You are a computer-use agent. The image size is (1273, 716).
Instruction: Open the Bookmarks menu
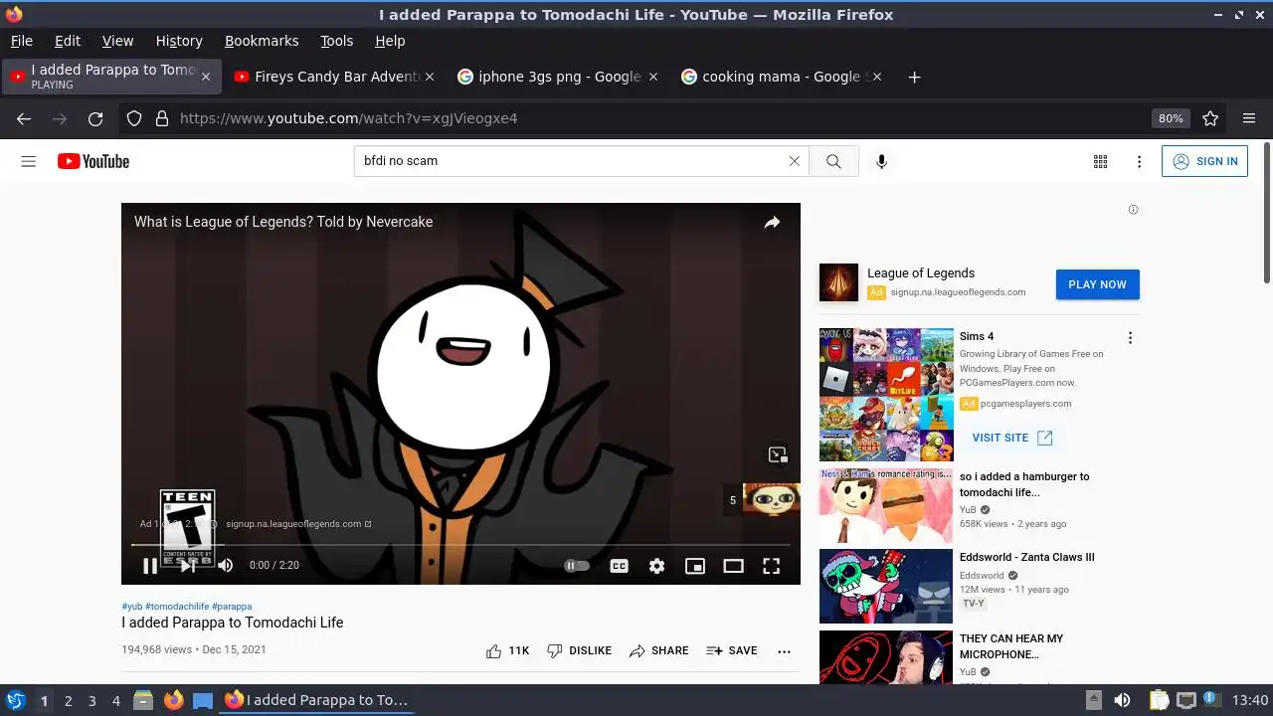coord(262,41)
